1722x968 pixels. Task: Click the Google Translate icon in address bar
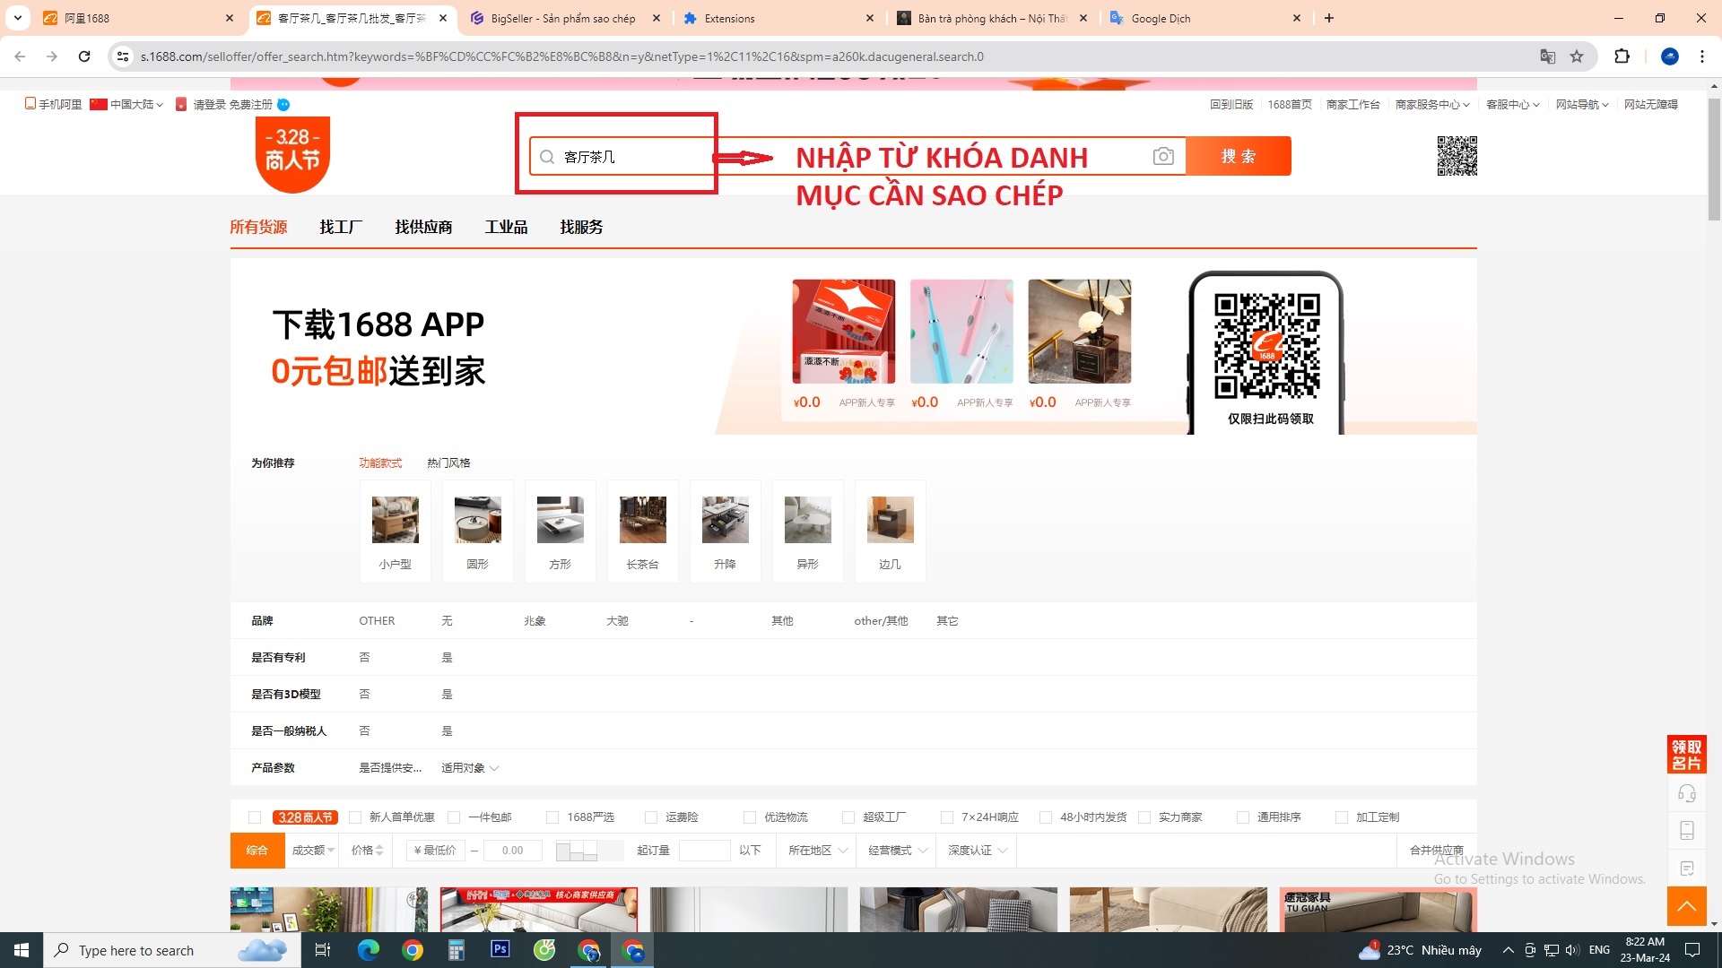pyautogui.click(x=1547, y=56)
